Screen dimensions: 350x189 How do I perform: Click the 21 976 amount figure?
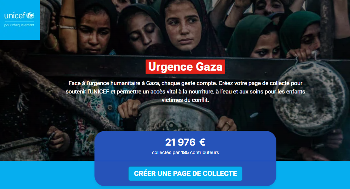pyautogui.click(x=180, y=142)
